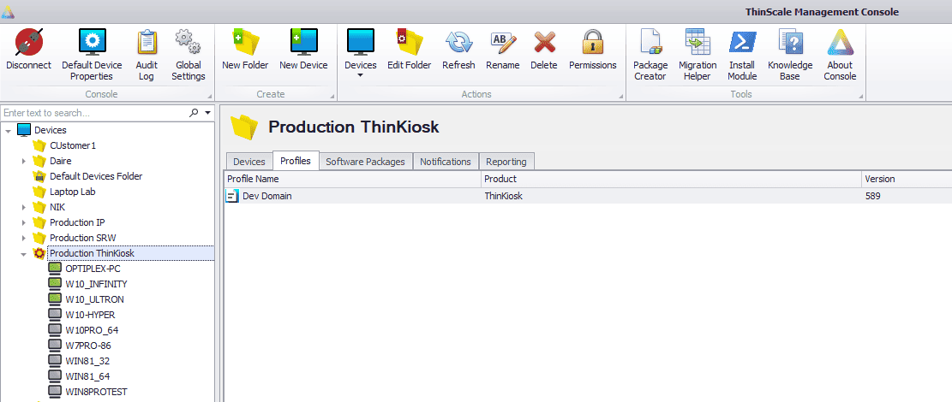Viewport: 952px width, 402px height.
Task: Open search options dropdown arrow
Action: [x=207, y=113]
